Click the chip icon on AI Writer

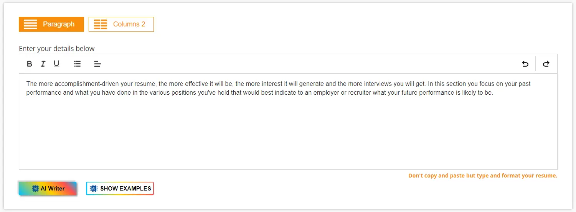pos(35,189)
